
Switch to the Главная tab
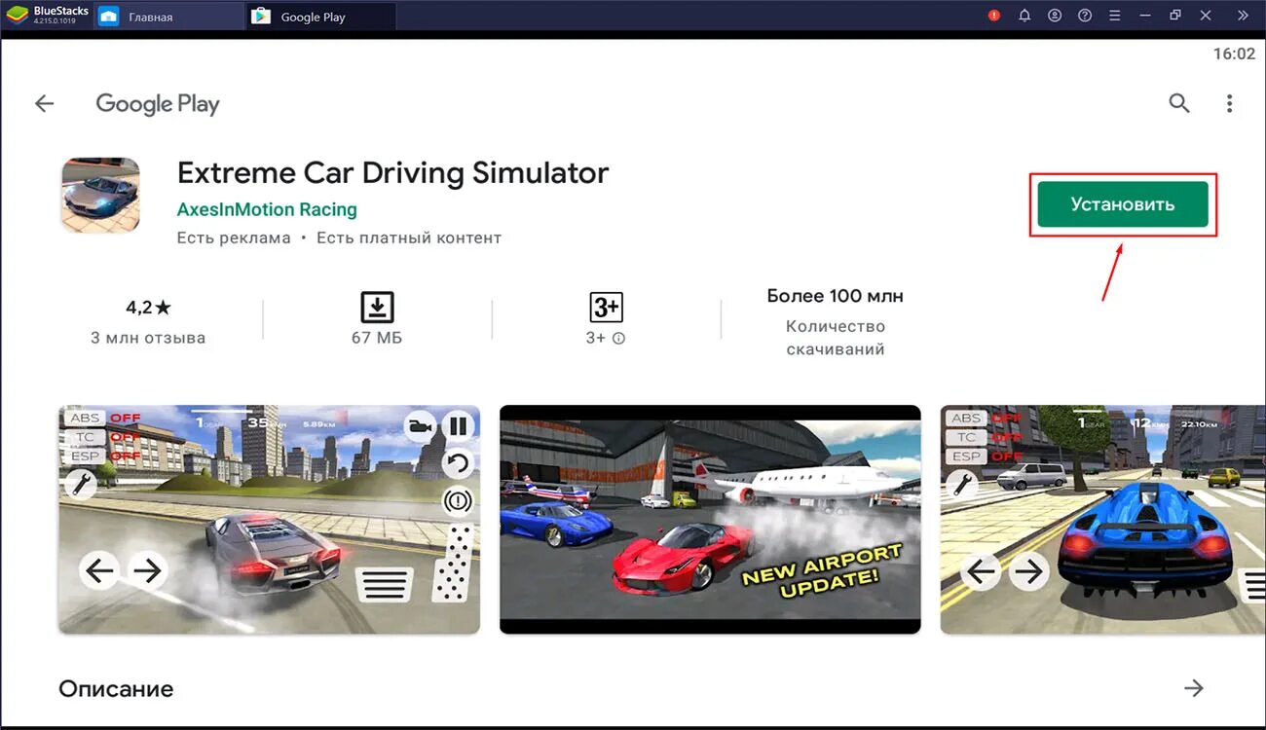click(169, 17)
